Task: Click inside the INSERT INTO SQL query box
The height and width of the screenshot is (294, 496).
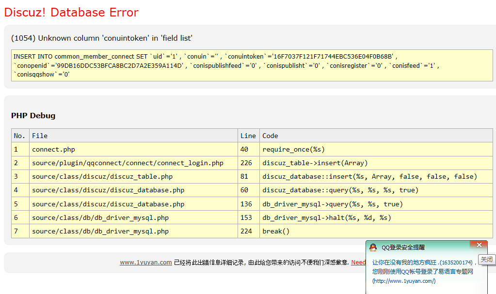Action: (x=251, y=65)
